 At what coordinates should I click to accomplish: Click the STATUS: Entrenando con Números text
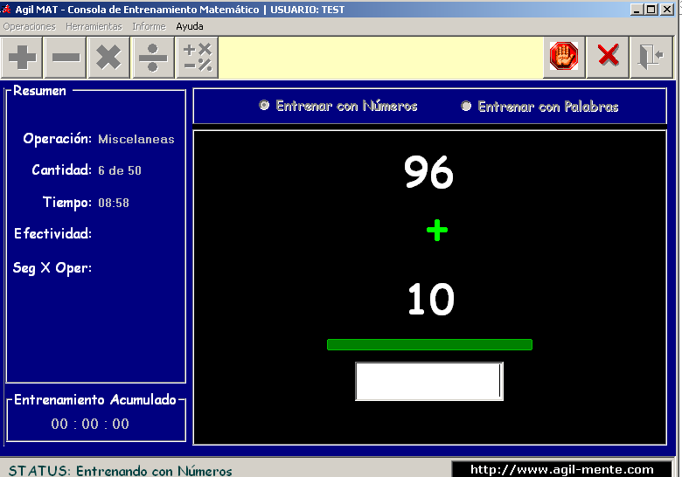click(121, 471)
